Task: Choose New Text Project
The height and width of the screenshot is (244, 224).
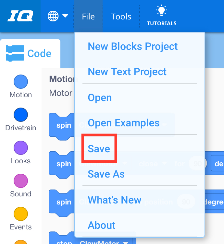Action: (127, 72)
